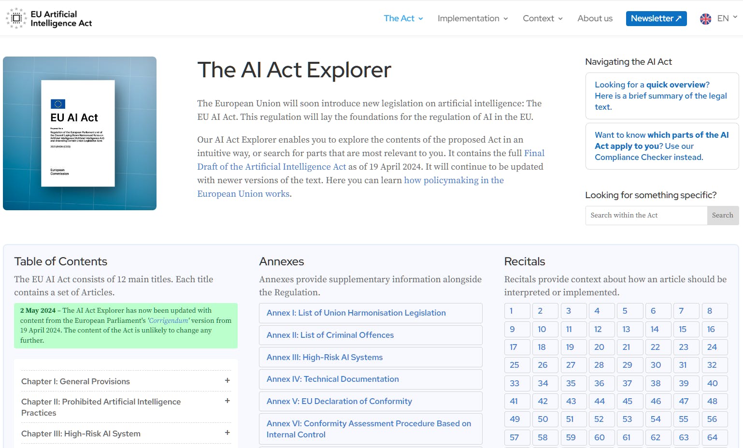
Task: Open Annex V: EU Declaration of Conformity
Action: (371, 402)
